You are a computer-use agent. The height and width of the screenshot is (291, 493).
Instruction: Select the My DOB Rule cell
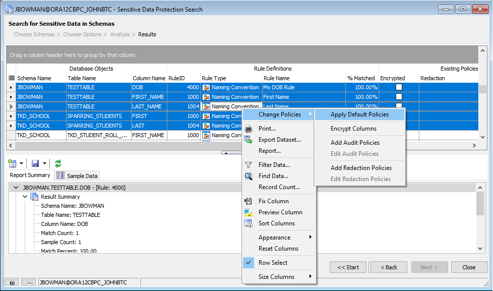304,87
